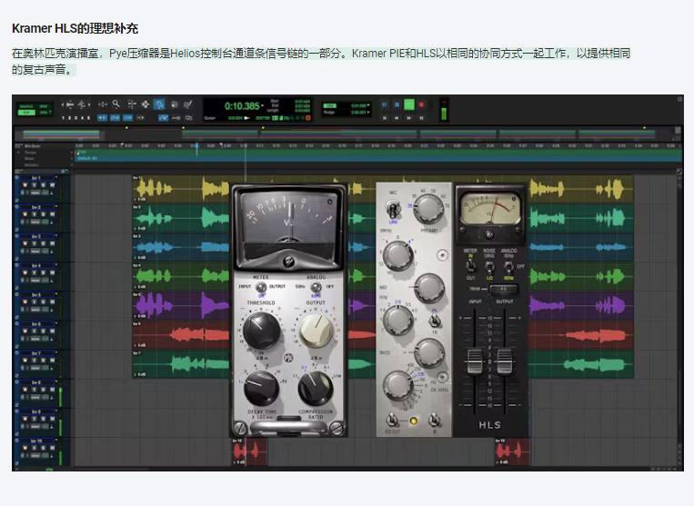
Task: Click the main counter 0:10.385 display
Action: tap(242, 106)
